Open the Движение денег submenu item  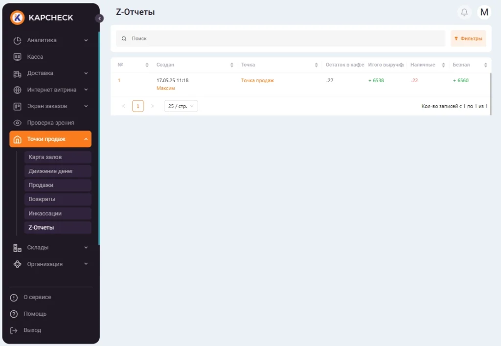coord(51,171)
